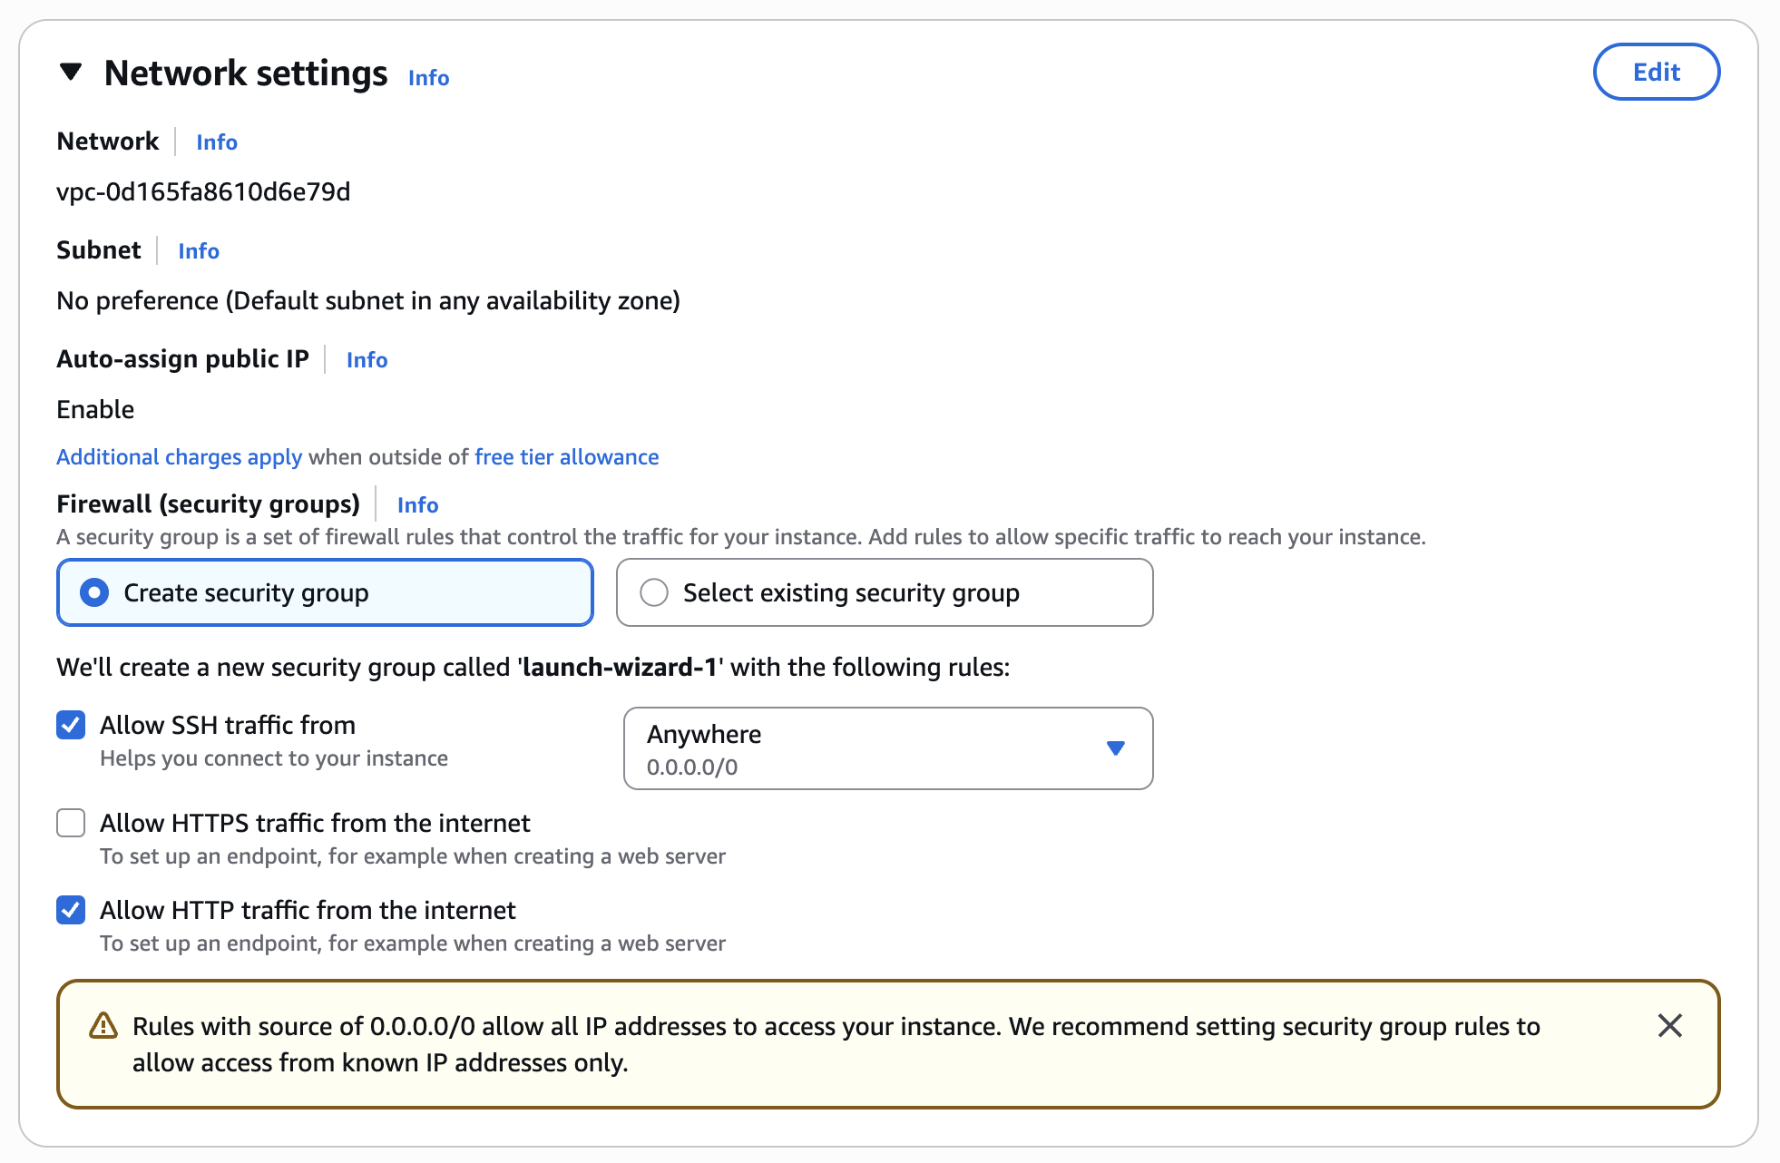
Task: Open free tier allowance link
Action: coord(566,457)
